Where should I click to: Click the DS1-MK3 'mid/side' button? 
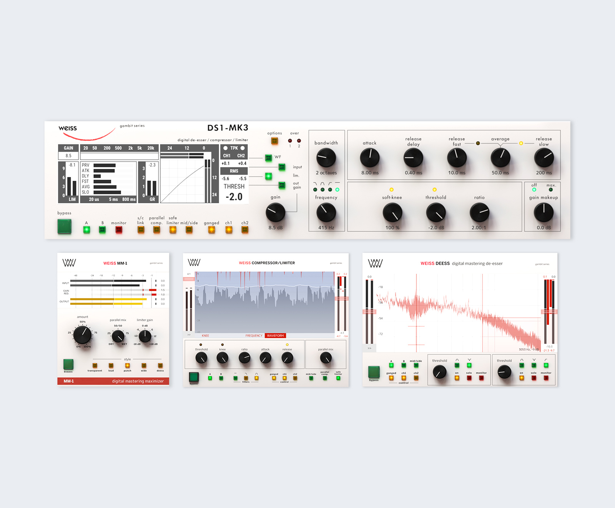click(189, 230)
